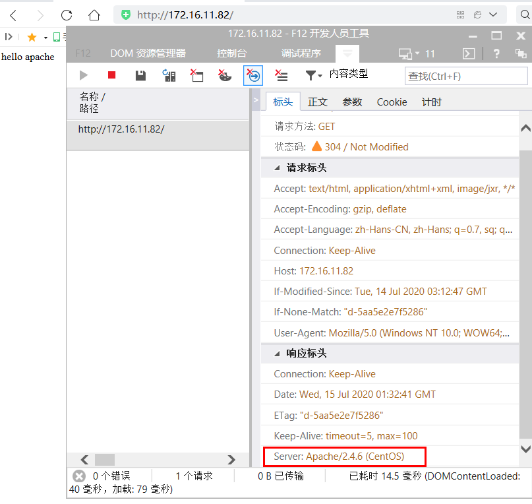Select the 计时 timing tab

pos(432,102)
